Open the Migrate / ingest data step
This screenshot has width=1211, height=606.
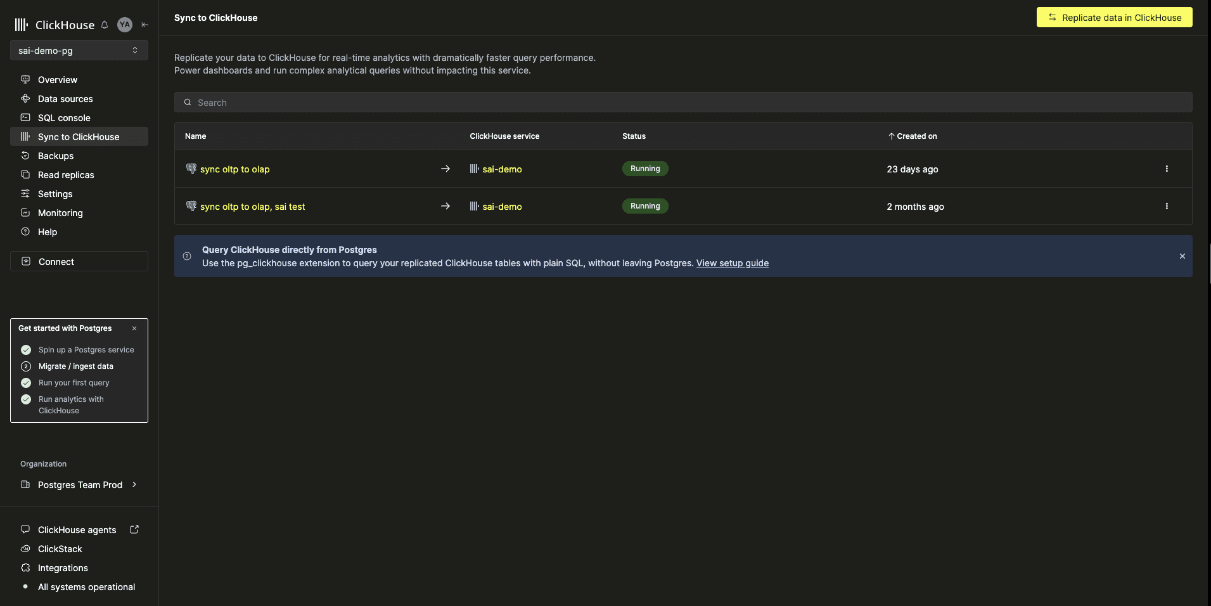pyautogui.click(x=76, y=366)
